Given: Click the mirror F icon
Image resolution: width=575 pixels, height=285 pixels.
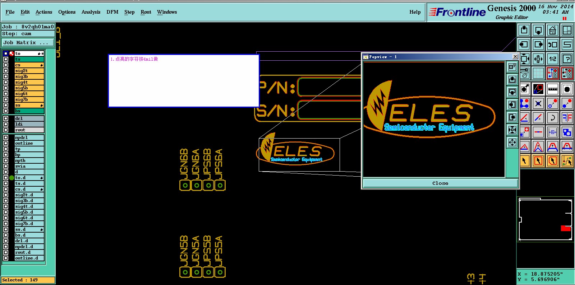Looking at the screenshot, I should point(567,118).
